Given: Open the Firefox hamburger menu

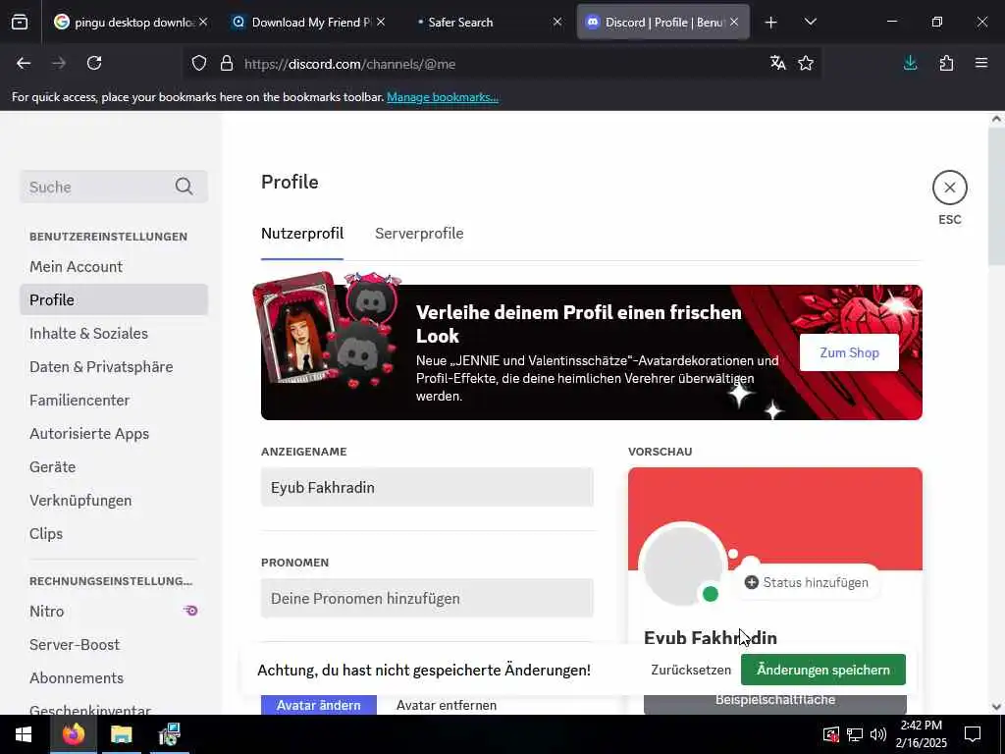Looking at the screenshot, I should 981,63.
